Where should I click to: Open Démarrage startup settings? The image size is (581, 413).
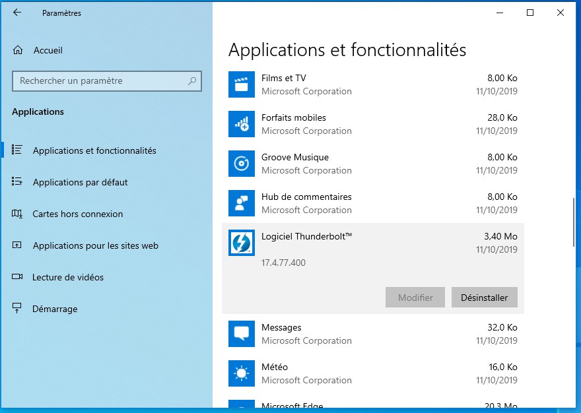[x=55, y=309]
